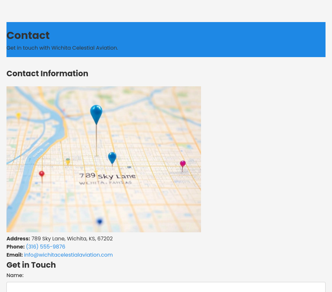Screen dimensions: 332x292
Task: Open the info@wichitacelestialaviation.com email link
Action: pos(68,255)
